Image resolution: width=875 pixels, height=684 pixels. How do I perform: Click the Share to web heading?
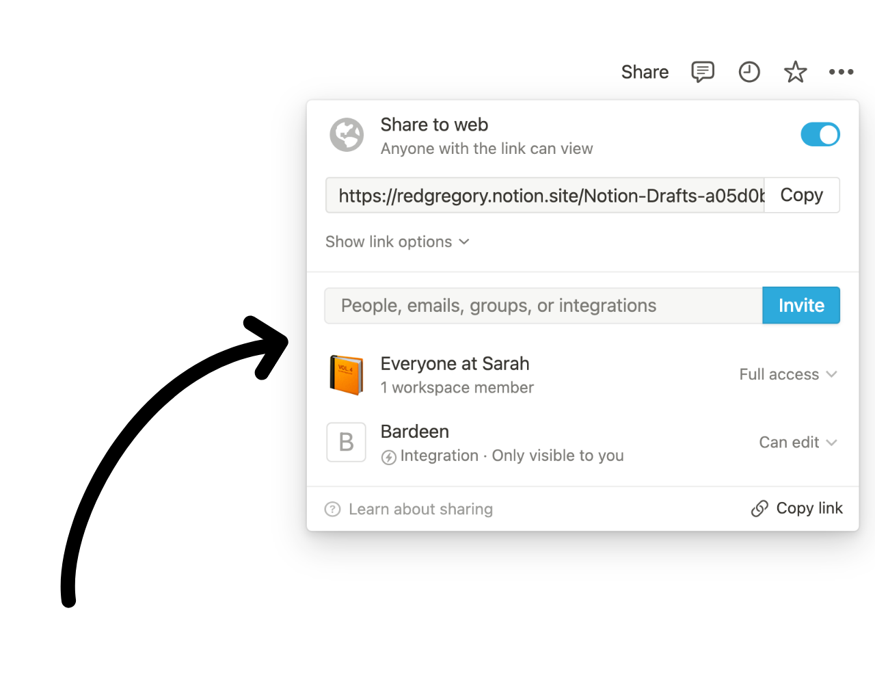pyautogui.click(x=434, y=124)
